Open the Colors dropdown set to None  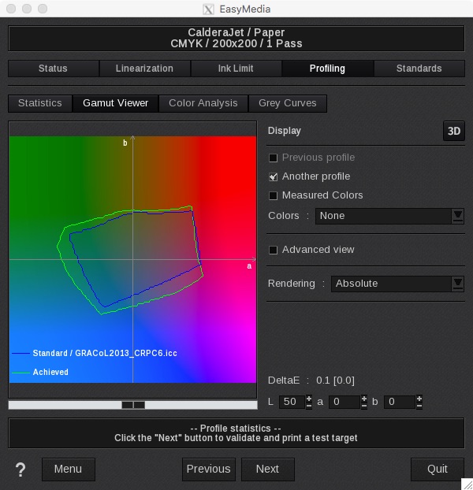[x=389, y=216]
